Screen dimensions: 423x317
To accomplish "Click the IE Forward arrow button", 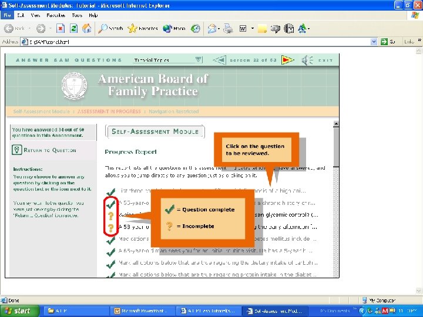I will pyautogui.click(x=41, y=28).
